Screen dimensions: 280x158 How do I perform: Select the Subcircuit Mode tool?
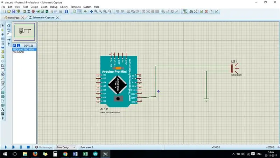click(x=3, y=52)
